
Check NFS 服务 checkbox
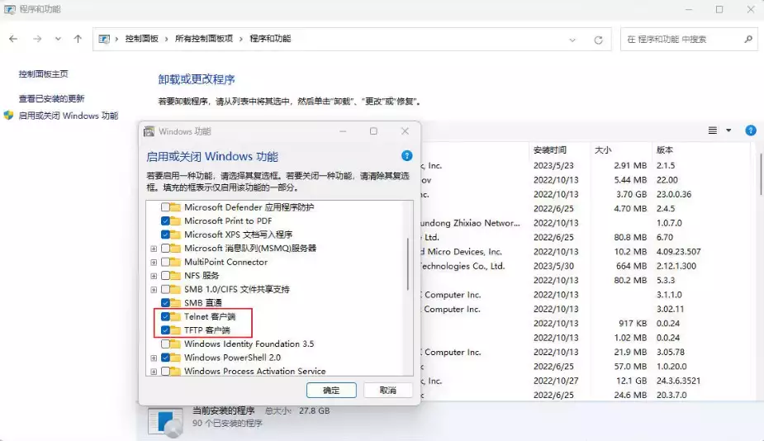[x=166, y=275]
